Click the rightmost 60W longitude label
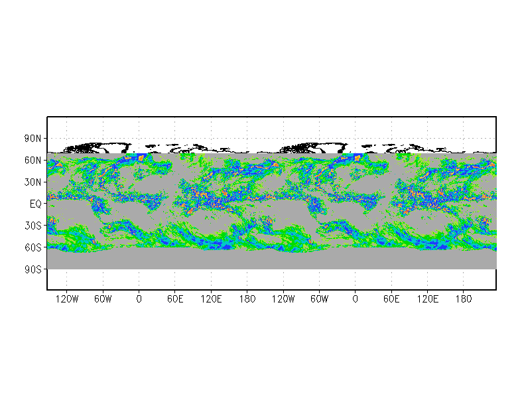 pos(320,299)
